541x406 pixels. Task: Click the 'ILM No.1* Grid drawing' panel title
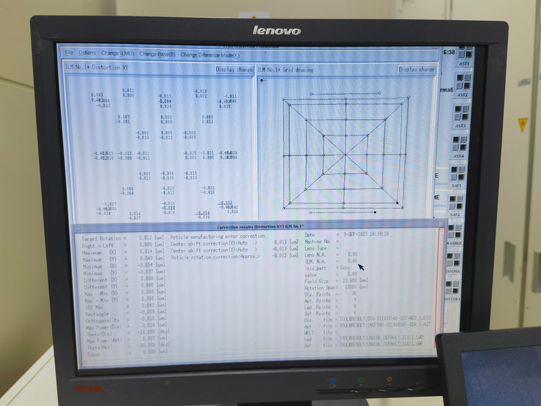pos(285,70)
